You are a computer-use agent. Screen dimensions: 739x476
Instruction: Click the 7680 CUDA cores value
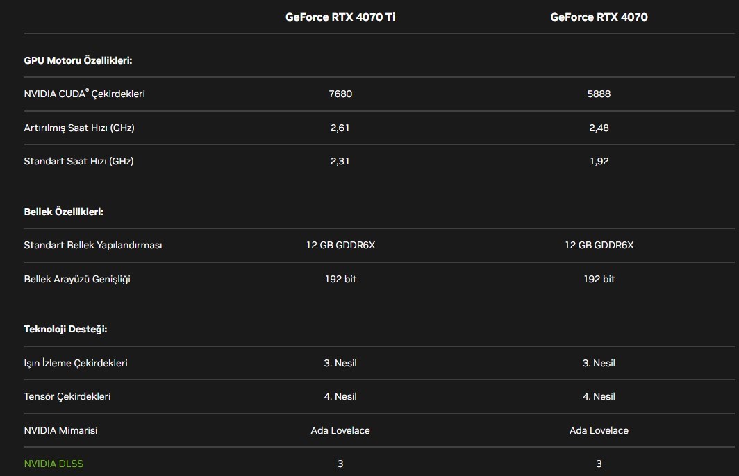click(340, 94)
